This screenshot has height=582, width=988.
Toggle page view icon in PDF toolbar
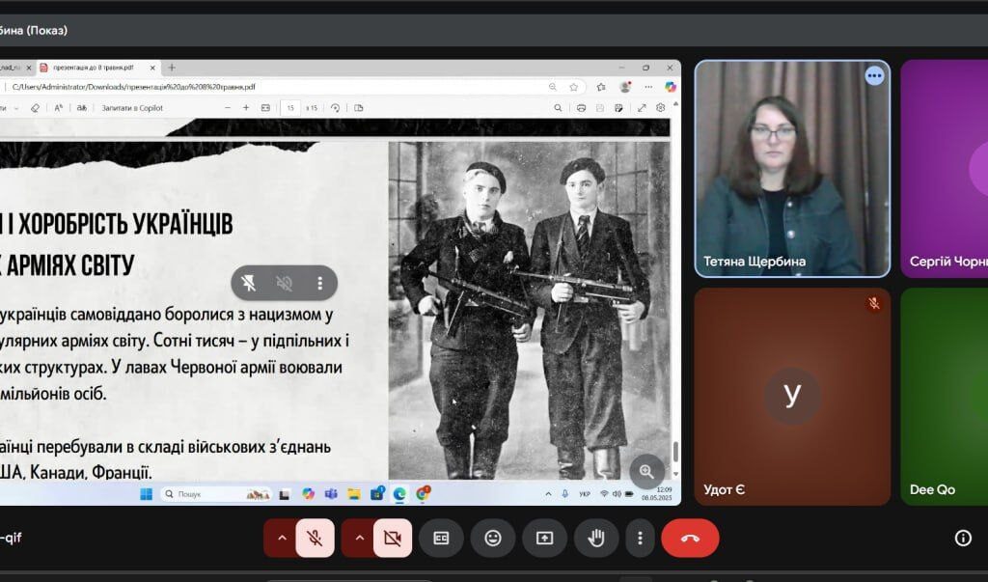(x=359, y=108)
